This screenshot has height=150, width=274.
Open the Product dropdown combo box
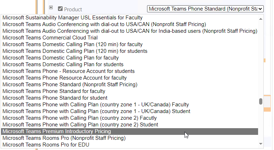pyautogui.click(x=205, y=9)
